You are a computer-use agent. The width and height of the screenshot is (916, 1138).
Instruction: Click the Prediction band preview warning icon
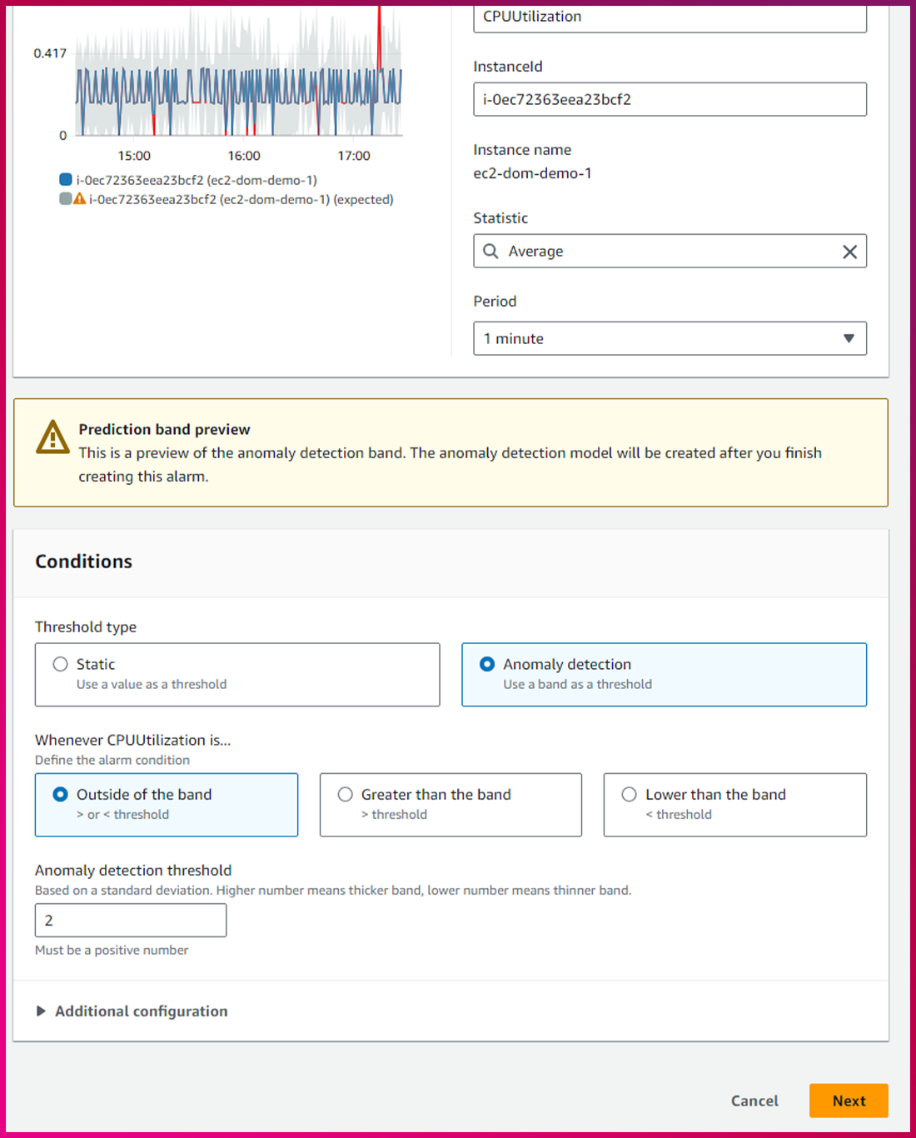point(53,437)
